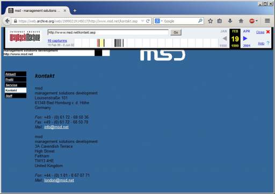Screen dimensions: 275x194
Task: Click the red adblock extension icon
Action: coord(252,21)
